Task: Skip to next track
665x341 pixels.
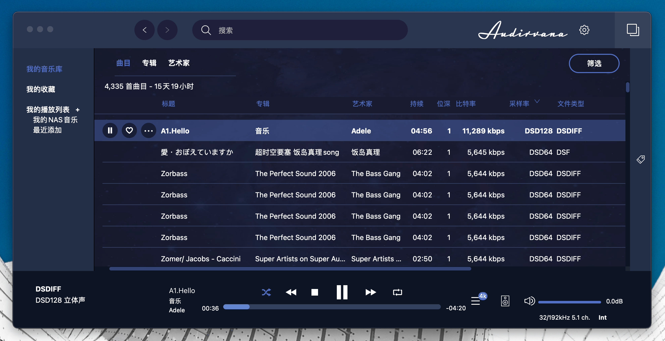Action: [371, 292]
